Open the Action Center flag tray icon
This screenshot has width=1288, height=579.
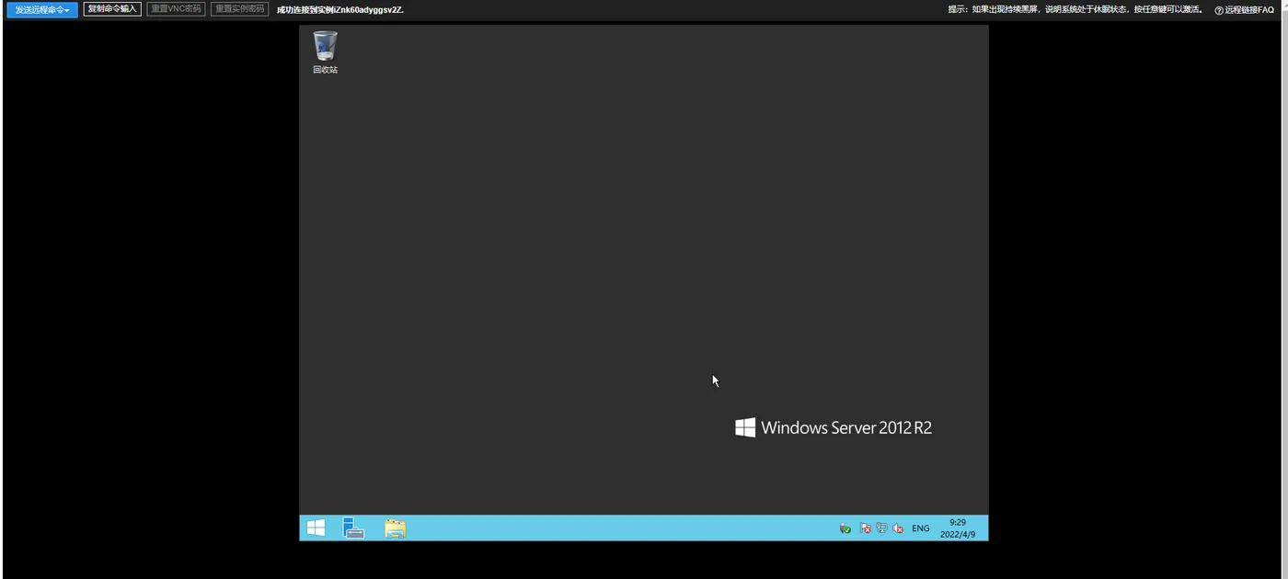tap(865, 528)
